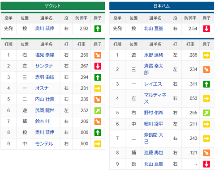Click yellow right-arrow condition icon in オスナ row
Viewport: 215px width, 172px height.
tap(98, 88)
